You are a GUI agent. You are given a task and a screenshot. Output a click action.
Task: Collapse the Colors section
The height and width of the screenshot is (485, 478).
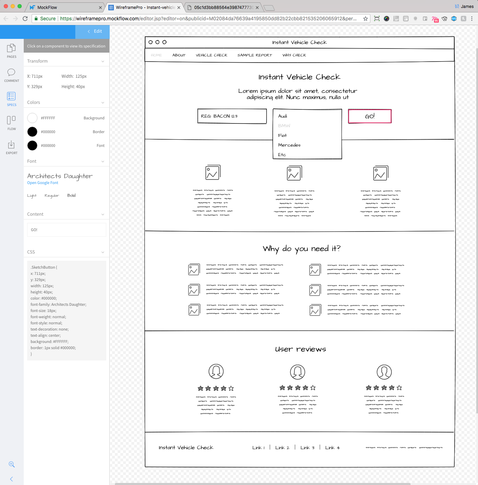tap(103, 103)
